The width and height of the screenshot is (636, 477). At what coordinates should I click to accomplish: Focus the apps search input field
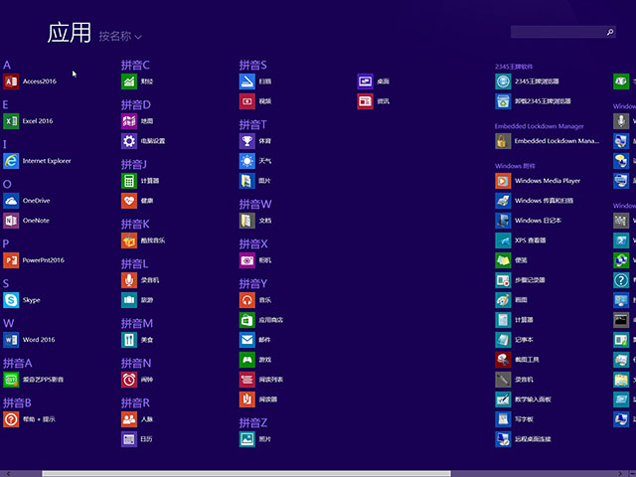coord(558,32)
